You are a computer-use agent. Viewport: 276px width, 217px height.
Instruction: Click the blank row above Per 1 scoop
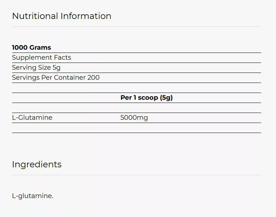[136, 88]
